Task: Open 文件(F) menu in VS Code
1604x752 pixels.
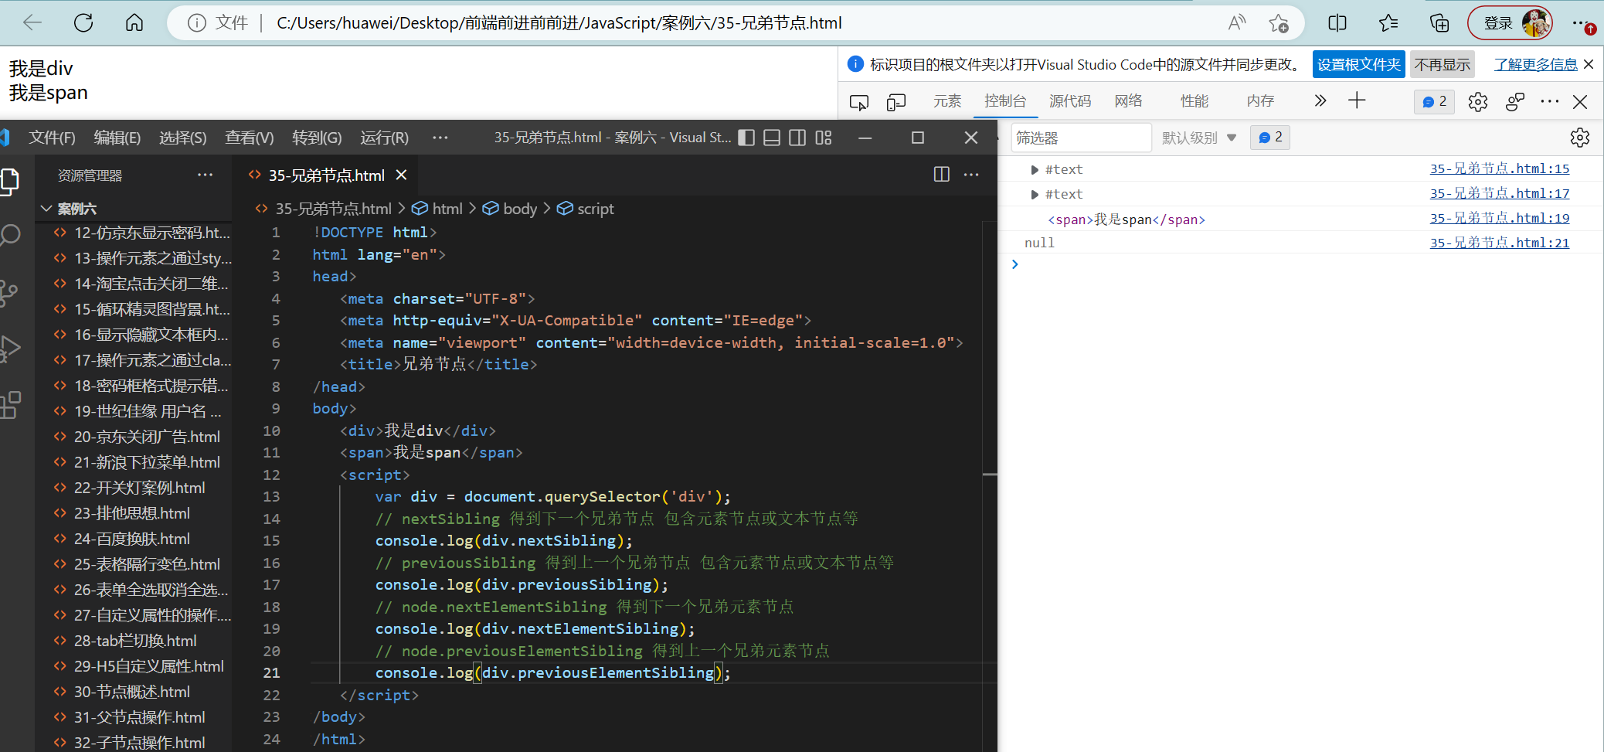Action: [52, 138]
